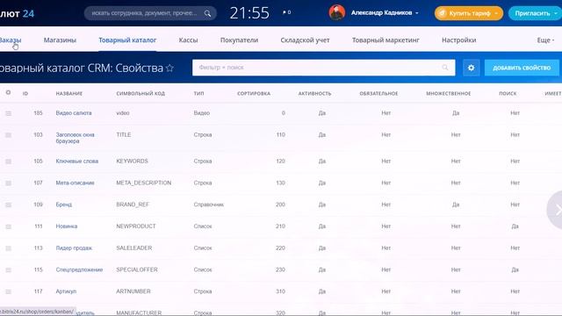Open row menu icon for Видео салюта

8,113
